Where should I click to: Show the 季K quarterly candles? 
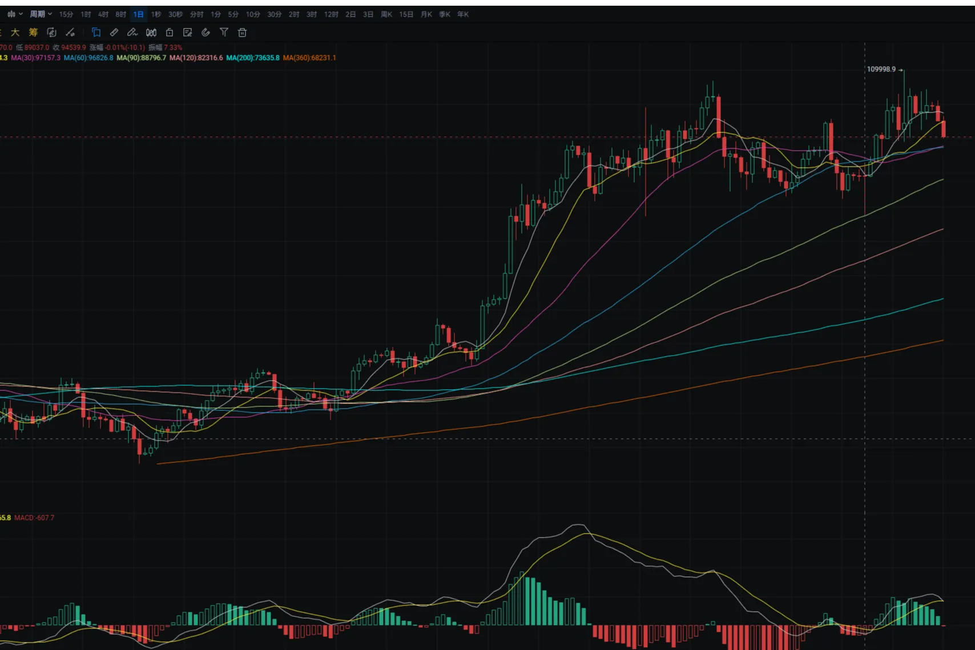[445, 14]
